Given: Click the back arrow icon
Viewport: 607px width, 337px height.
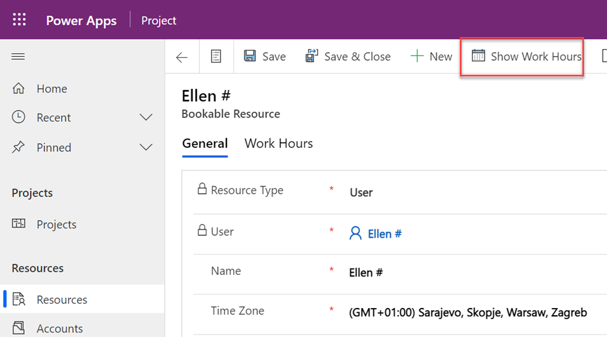Looking at the screenshot, I should coord(182,57).
